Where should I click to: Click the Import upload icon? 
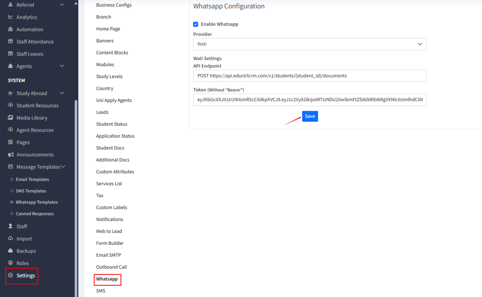10,239
